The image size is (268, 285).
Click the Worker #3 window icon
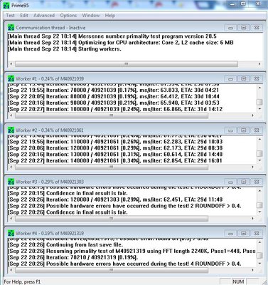click(11, 182)
